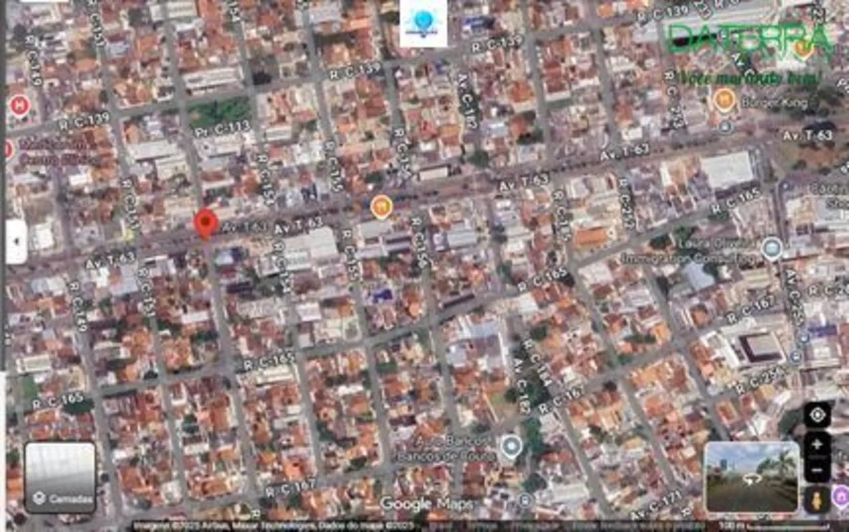Click the Daterra logo watermark

click(751, 40)
